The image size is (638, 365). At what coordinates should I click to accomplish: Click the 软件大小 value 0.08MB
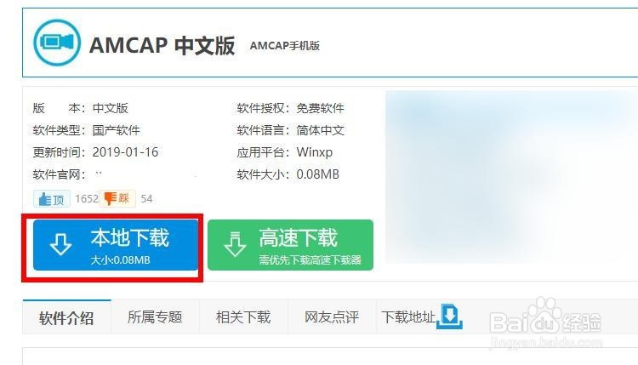[318, 174]
